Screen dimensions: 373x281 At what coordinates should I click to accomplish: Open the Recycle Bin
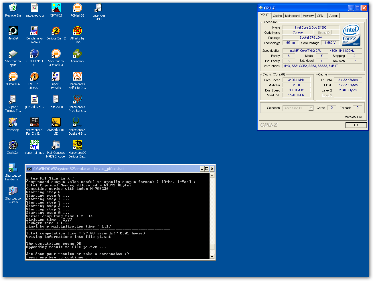coord(13,8)
